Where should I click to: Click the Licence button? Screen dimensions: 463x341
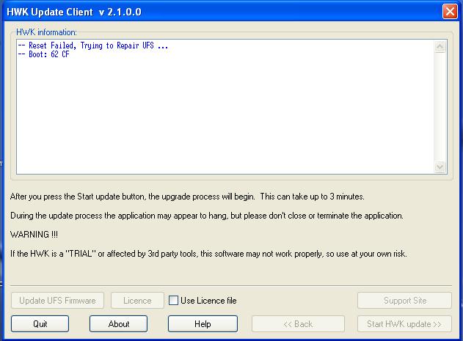137,300
